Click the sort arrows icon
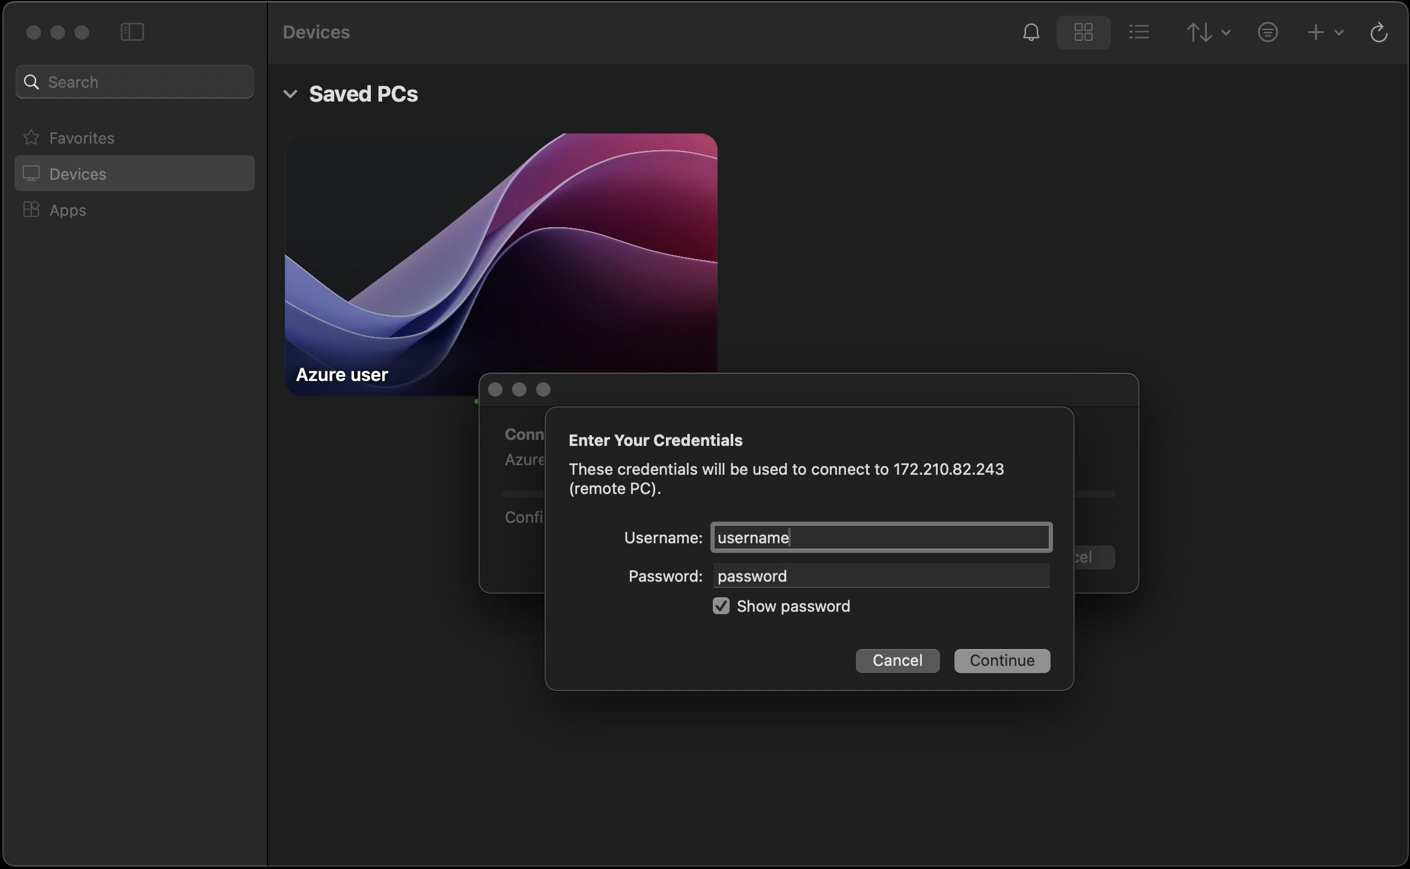This screenshot has height=869, width=1410. pos(1199,32)
